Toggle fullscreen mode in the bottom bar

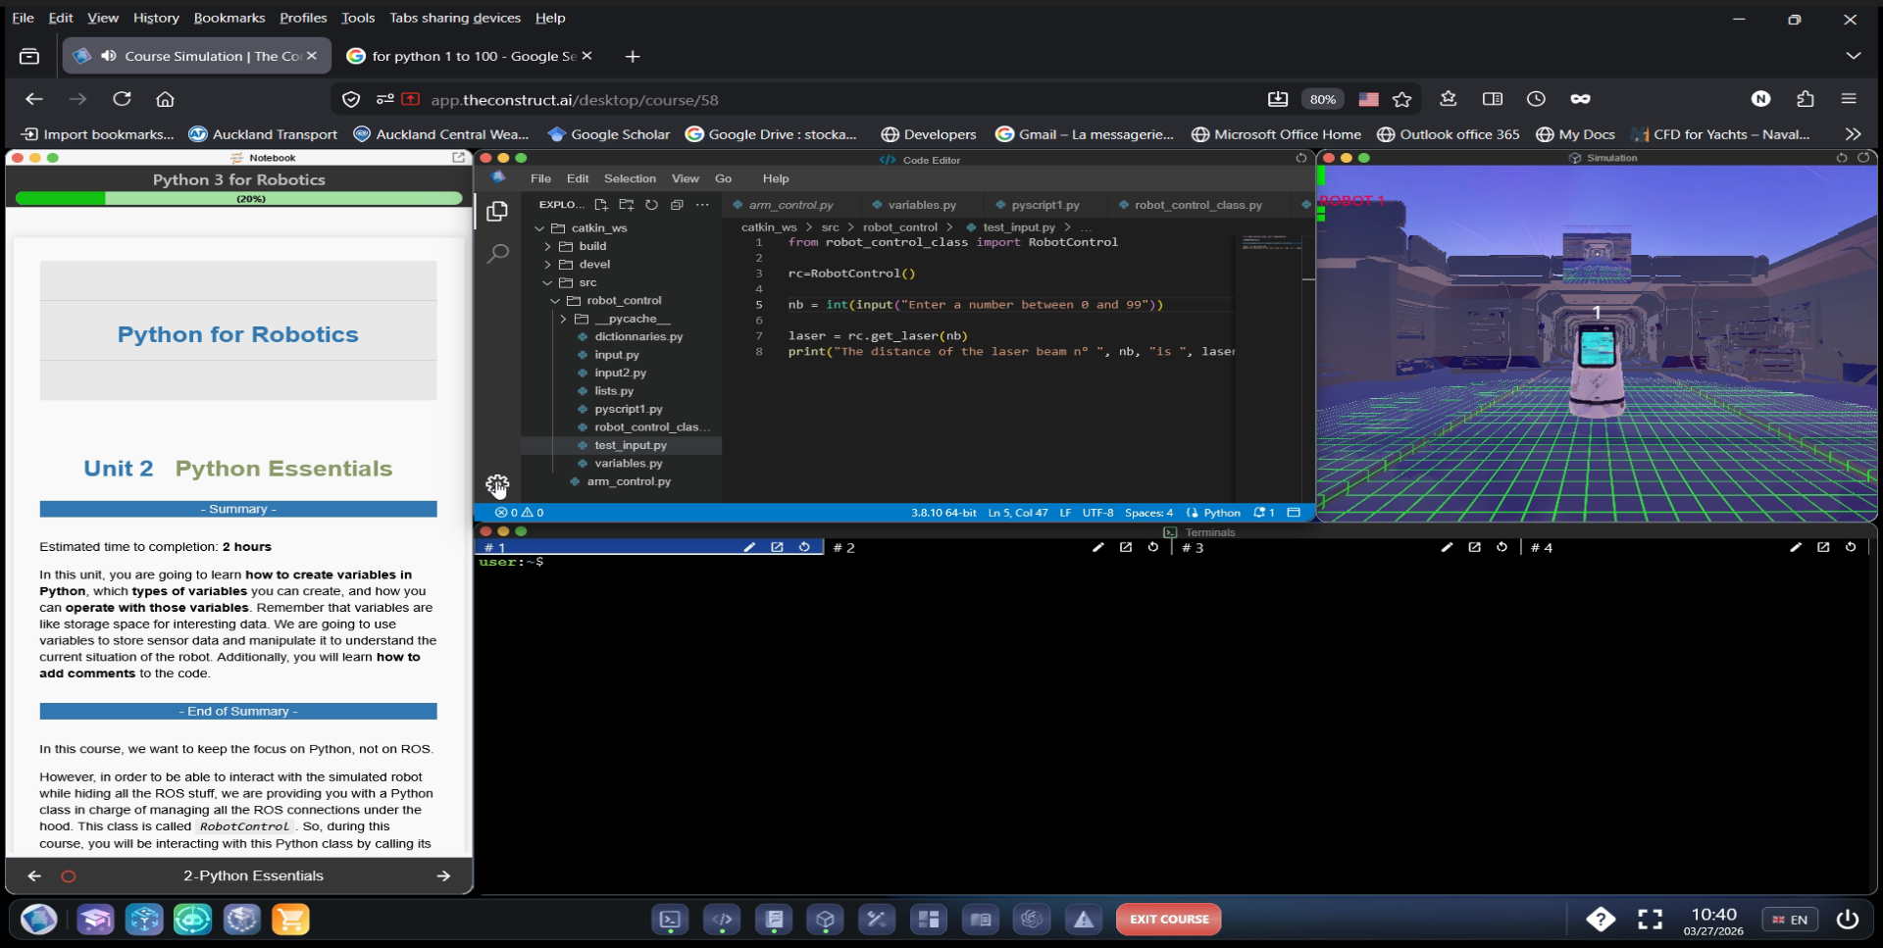click(x=1650, y=920)
